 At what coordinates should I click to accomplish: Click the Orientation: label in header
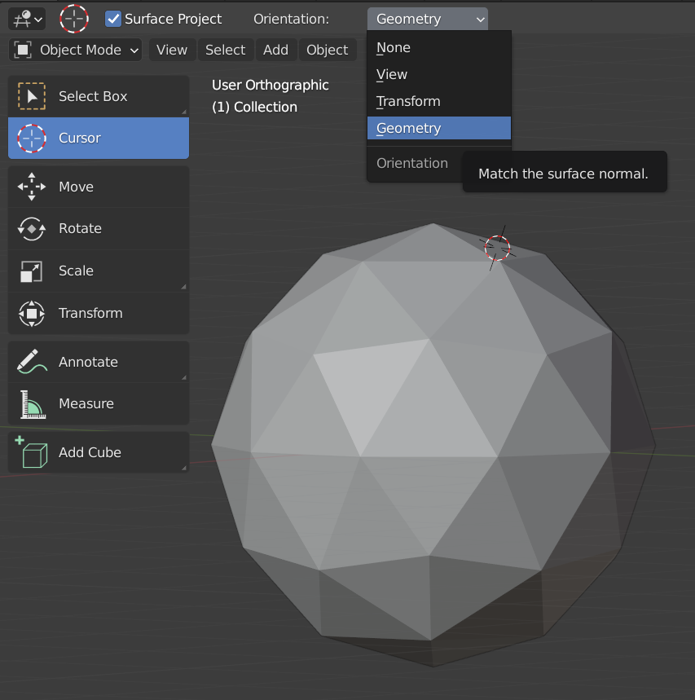[291, 20]
